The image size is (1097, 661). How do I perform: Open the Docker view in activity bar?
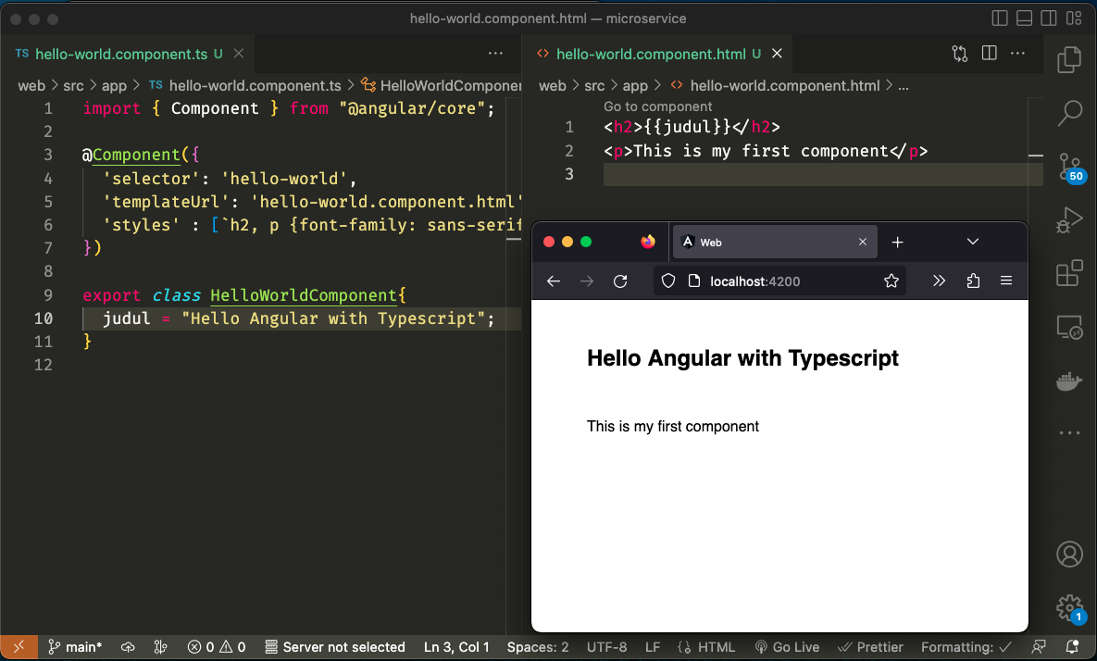[x=1070, y=381]
